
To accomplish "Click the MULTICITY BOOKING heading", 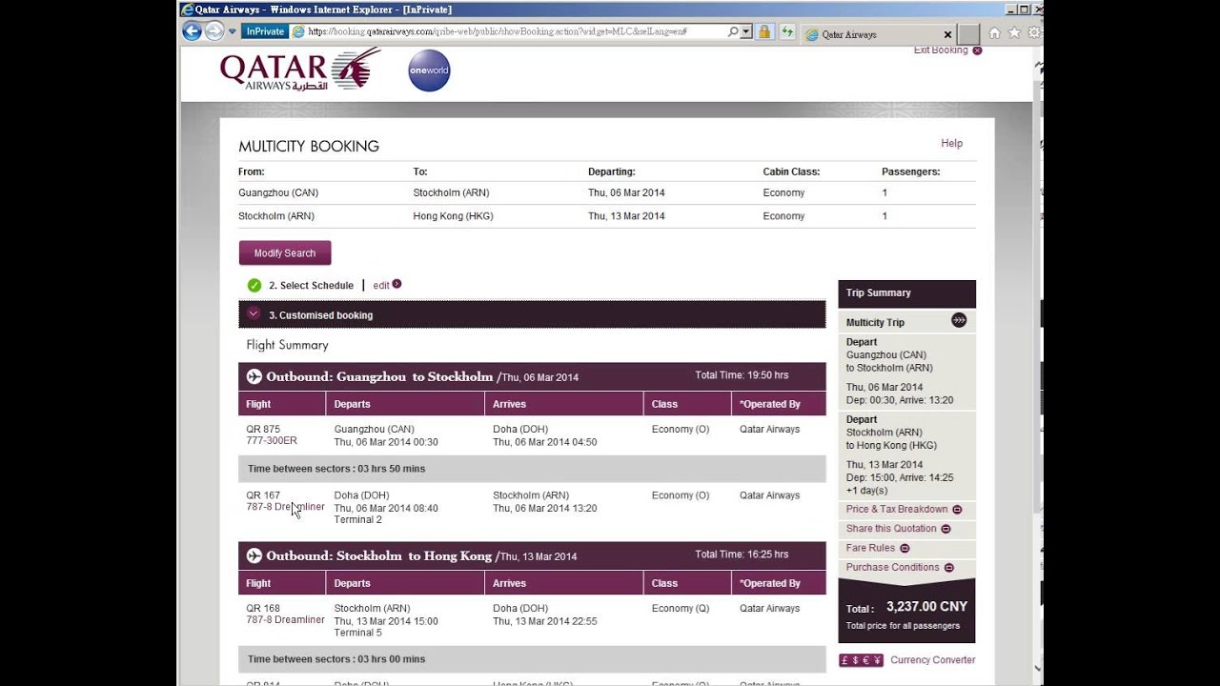I will point(309,147).
